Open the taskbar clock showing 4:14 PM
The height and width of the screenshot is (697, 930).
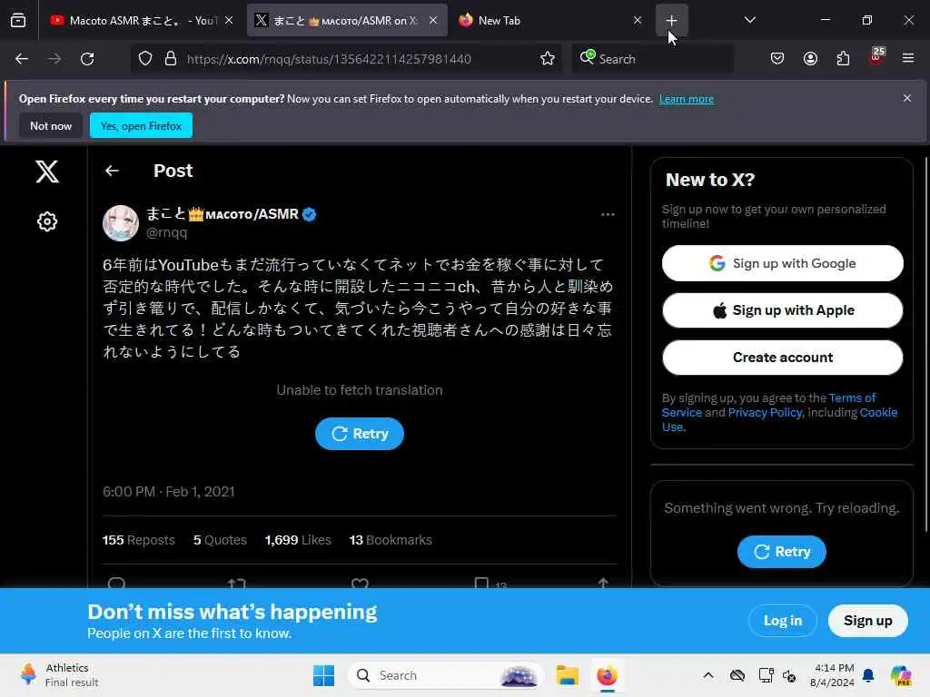[x=832, y=675]
